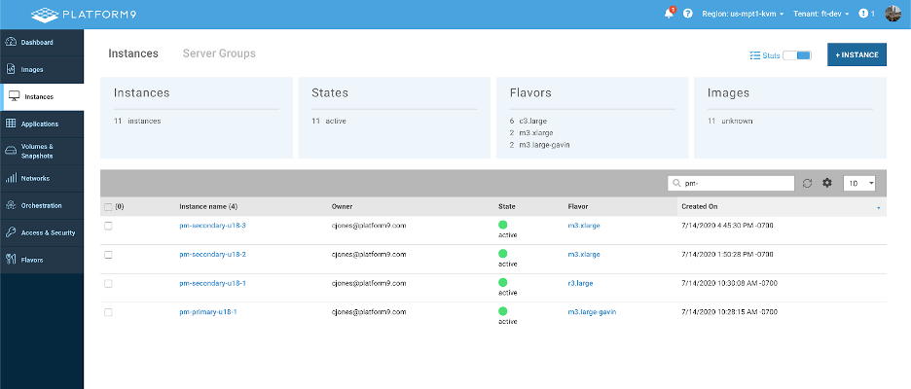Open Dashboard from the sidebar
The height and width of the screenshot is (389, 911).
tap(37, 42)
